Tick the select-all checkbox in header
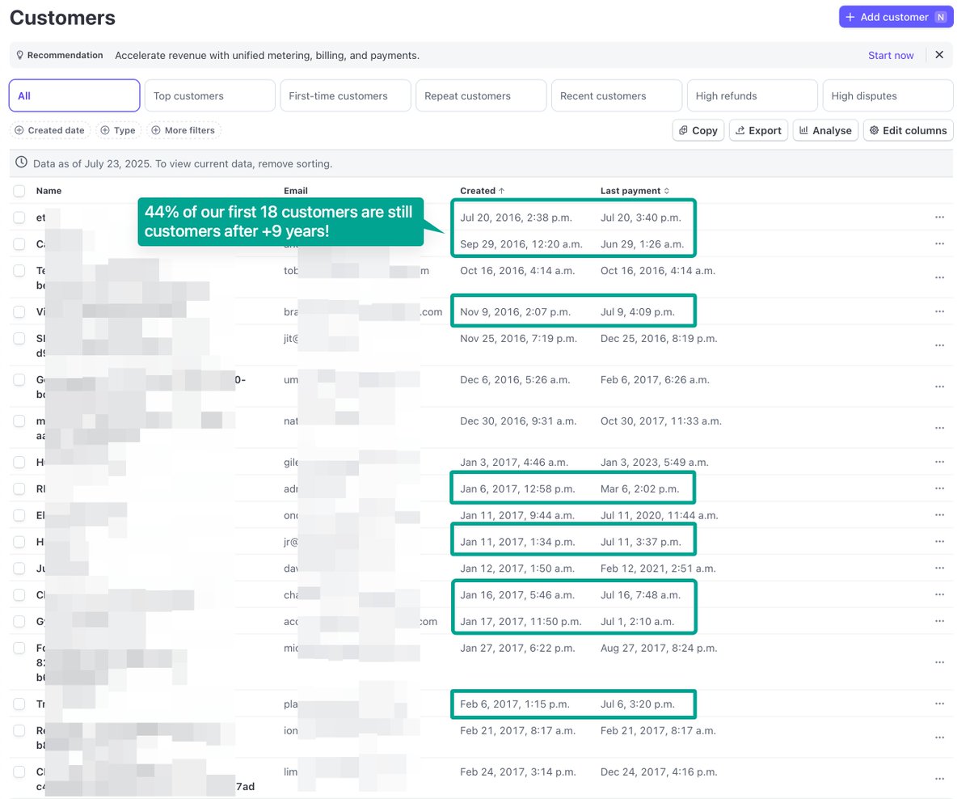This screenshot has height=799, width=970. point(19,191)
